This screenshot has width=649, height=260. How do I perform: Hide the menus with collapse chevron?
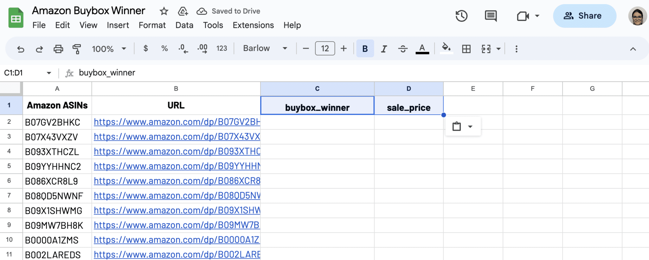click(633, 49)
